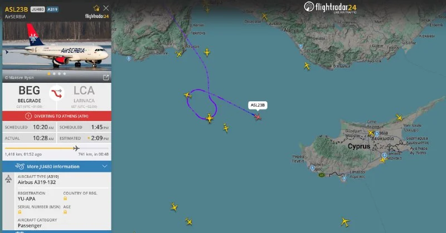Viewport: 446px width, 233px height.
Task: Expand More JU480 information section
Action: pos(57,166)
